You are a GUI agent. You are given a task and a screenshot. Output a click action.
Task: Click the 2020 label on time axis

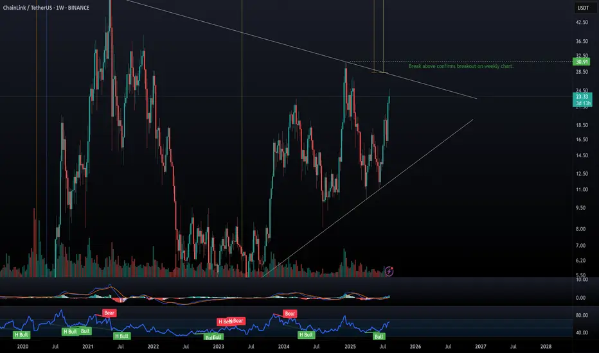coord(22,347)
